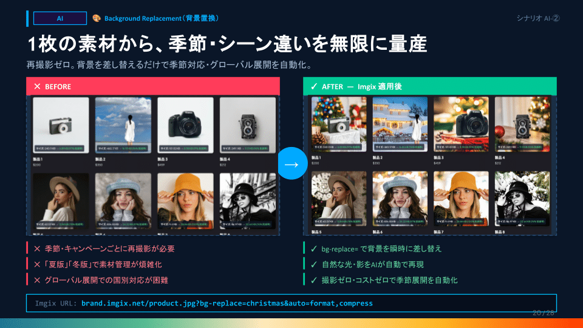Click the AI badge label

pyautogui.click(x=60, y=18)
